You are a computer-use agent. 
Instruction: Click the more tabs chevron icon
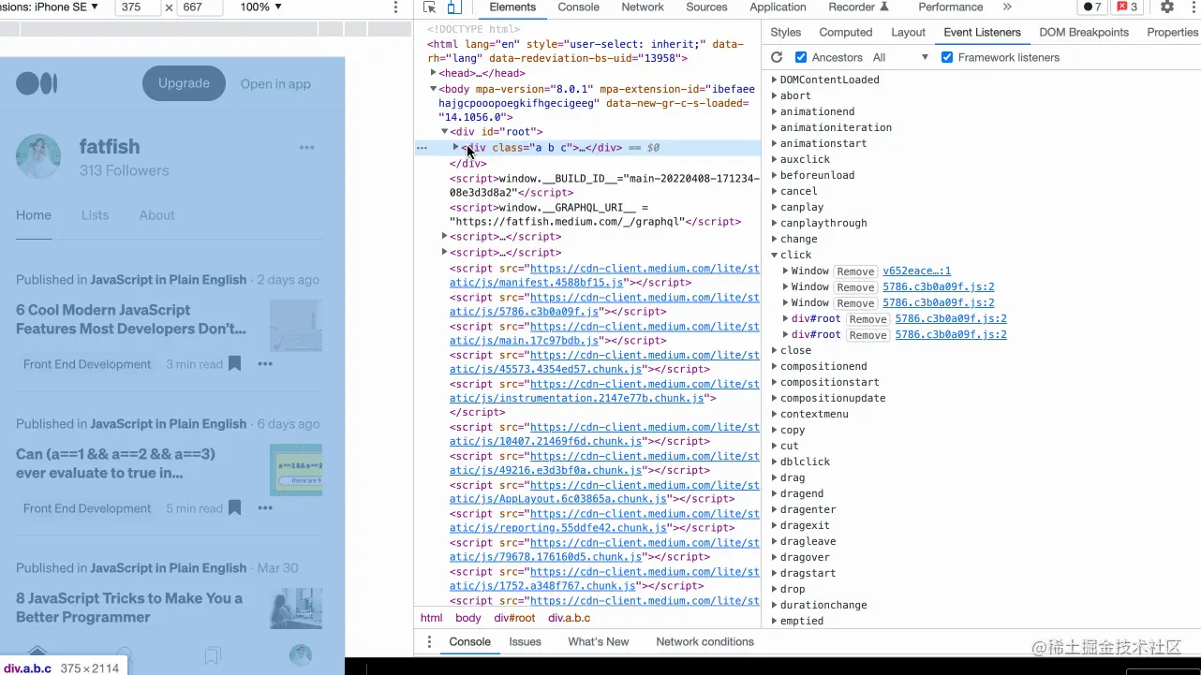(1007, 7)
